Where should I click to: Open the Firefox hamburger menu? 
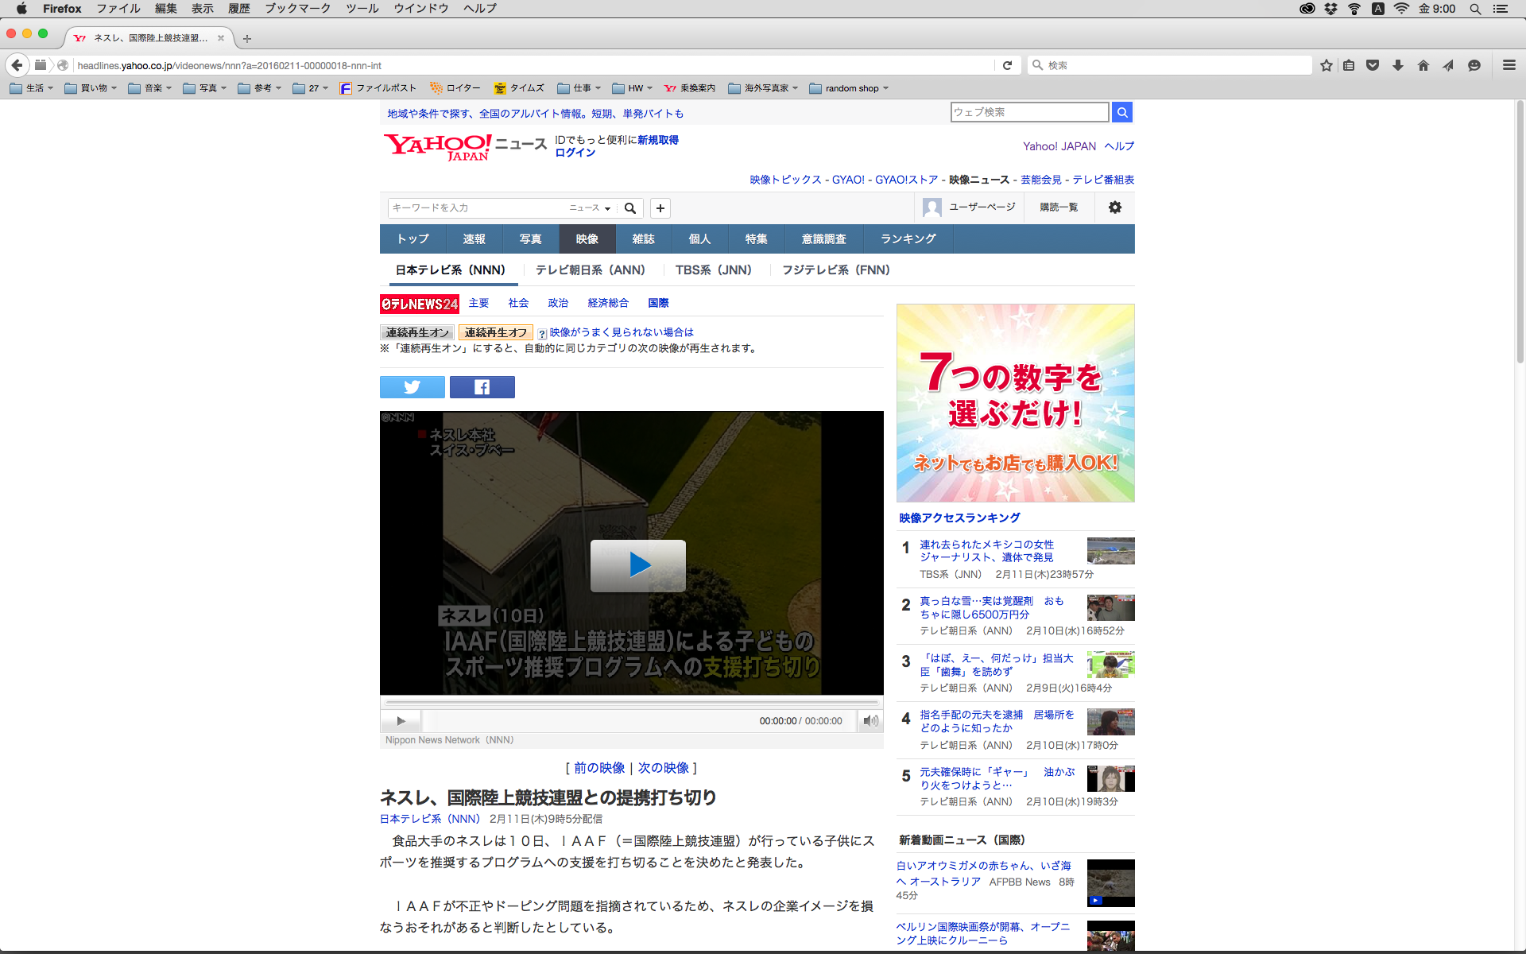click(x=1509, y=65)
